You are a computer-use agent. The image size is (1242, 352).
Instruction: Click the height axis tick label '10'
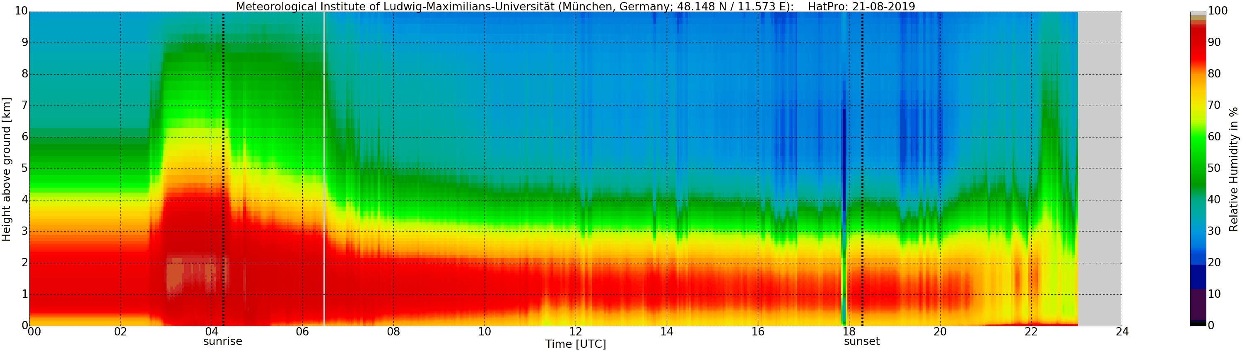point(21,11)
